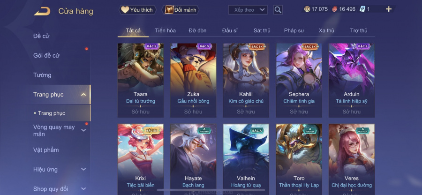The width and height of the screenshot is (422, 195).
Task: Select the Krixi Tiệc bãi biển skin
Action: coord(141,159)
